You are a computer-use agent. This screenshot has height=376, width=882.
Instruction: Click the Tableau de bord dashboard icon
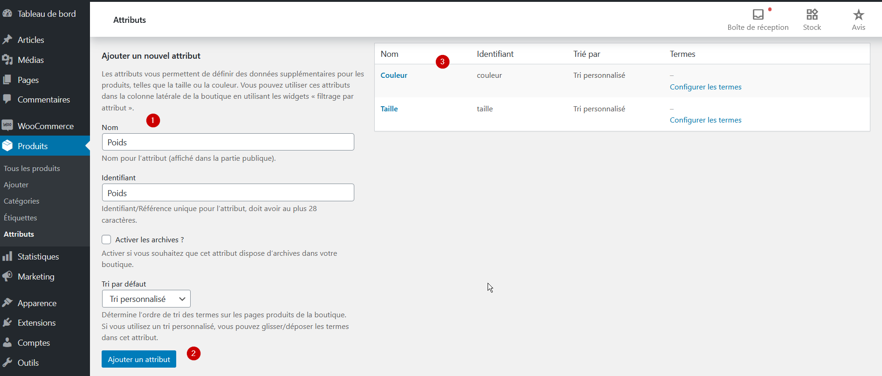click(7, 14)
